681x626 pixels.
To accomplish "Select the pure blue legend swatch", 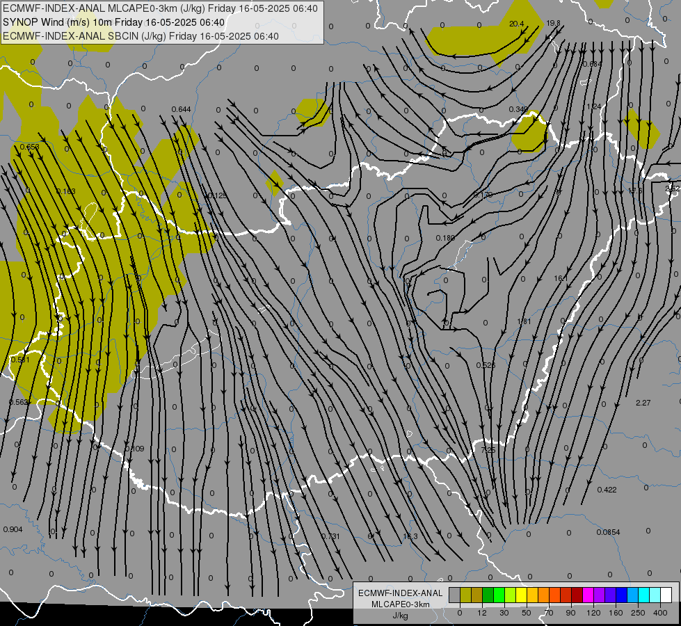I will pos(622,595).
